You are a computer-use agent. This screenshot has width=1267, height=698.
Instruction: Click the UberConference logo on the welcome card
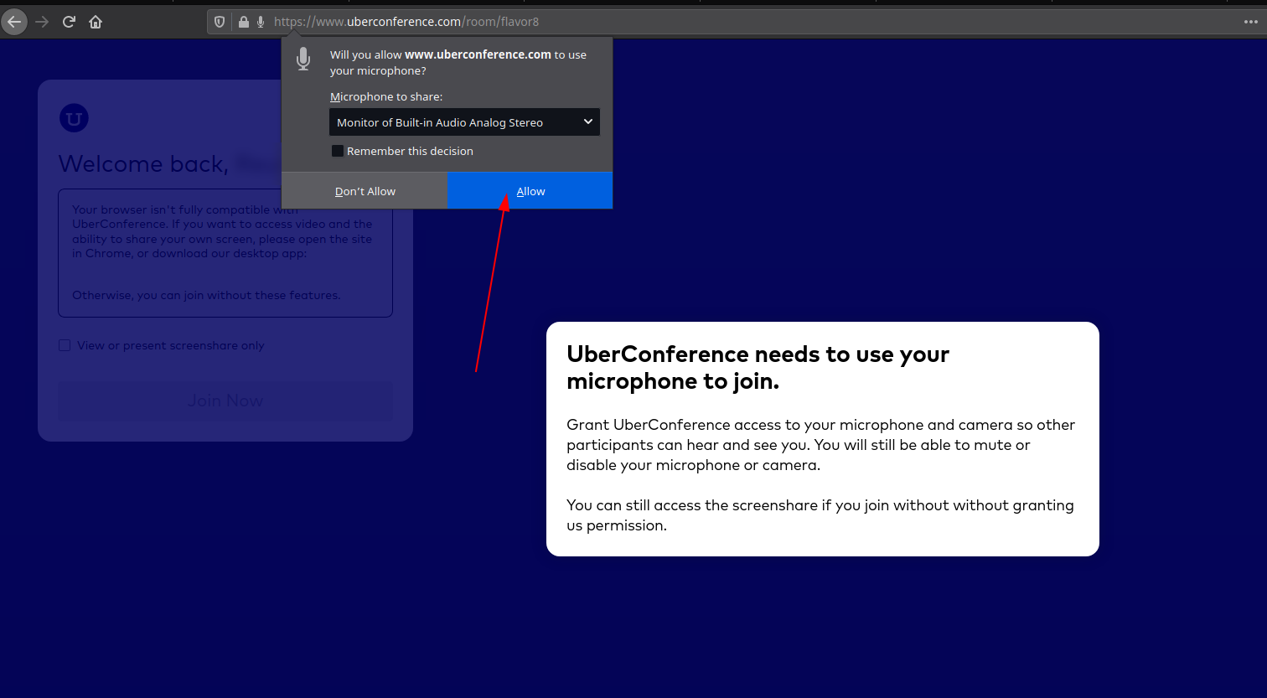pos(74,118)
